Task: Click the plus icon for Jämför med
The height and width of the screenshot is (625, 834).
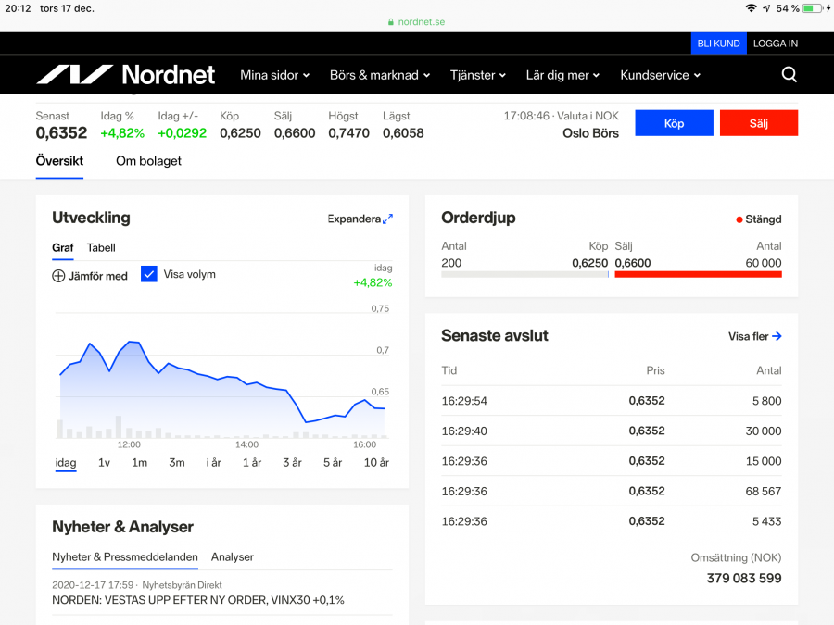Action: [x=58, y=276]
